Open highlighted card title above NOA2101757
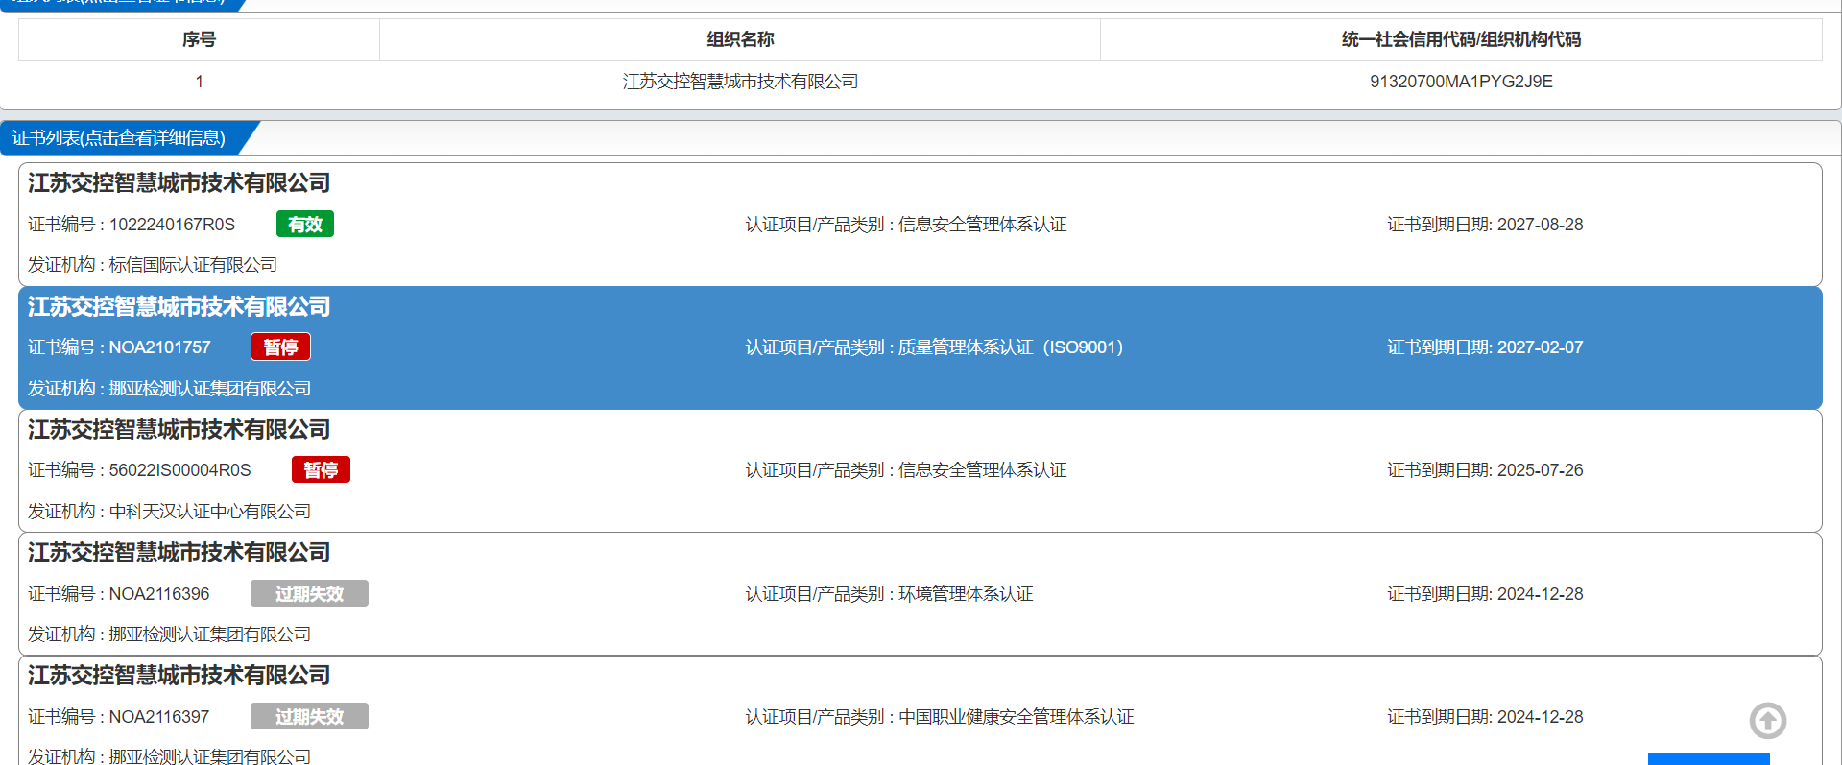This screenshot has height=765, width=1842. click(x=179, y=306)
